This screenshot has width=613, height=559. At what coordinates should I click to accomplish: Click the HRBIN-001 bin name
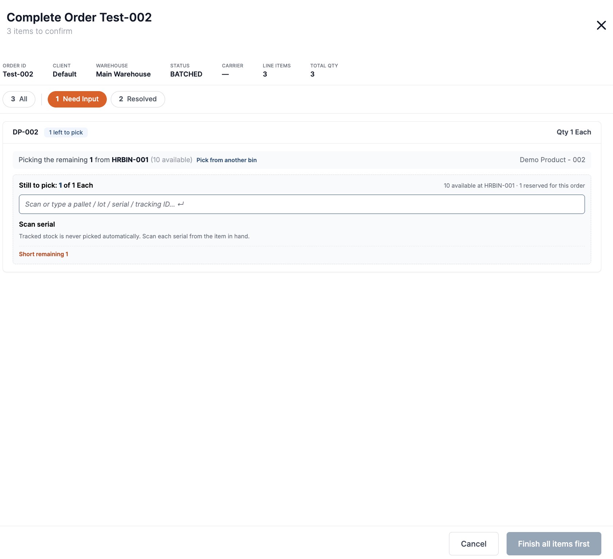tap(130, 160)
